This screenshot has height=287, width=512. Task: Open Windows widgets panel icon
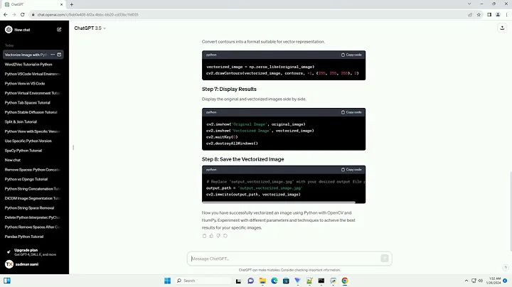pos(7,281)
